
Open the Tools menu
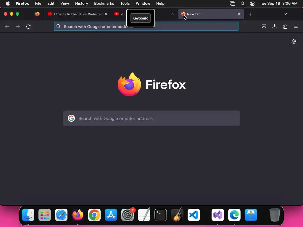125,4
